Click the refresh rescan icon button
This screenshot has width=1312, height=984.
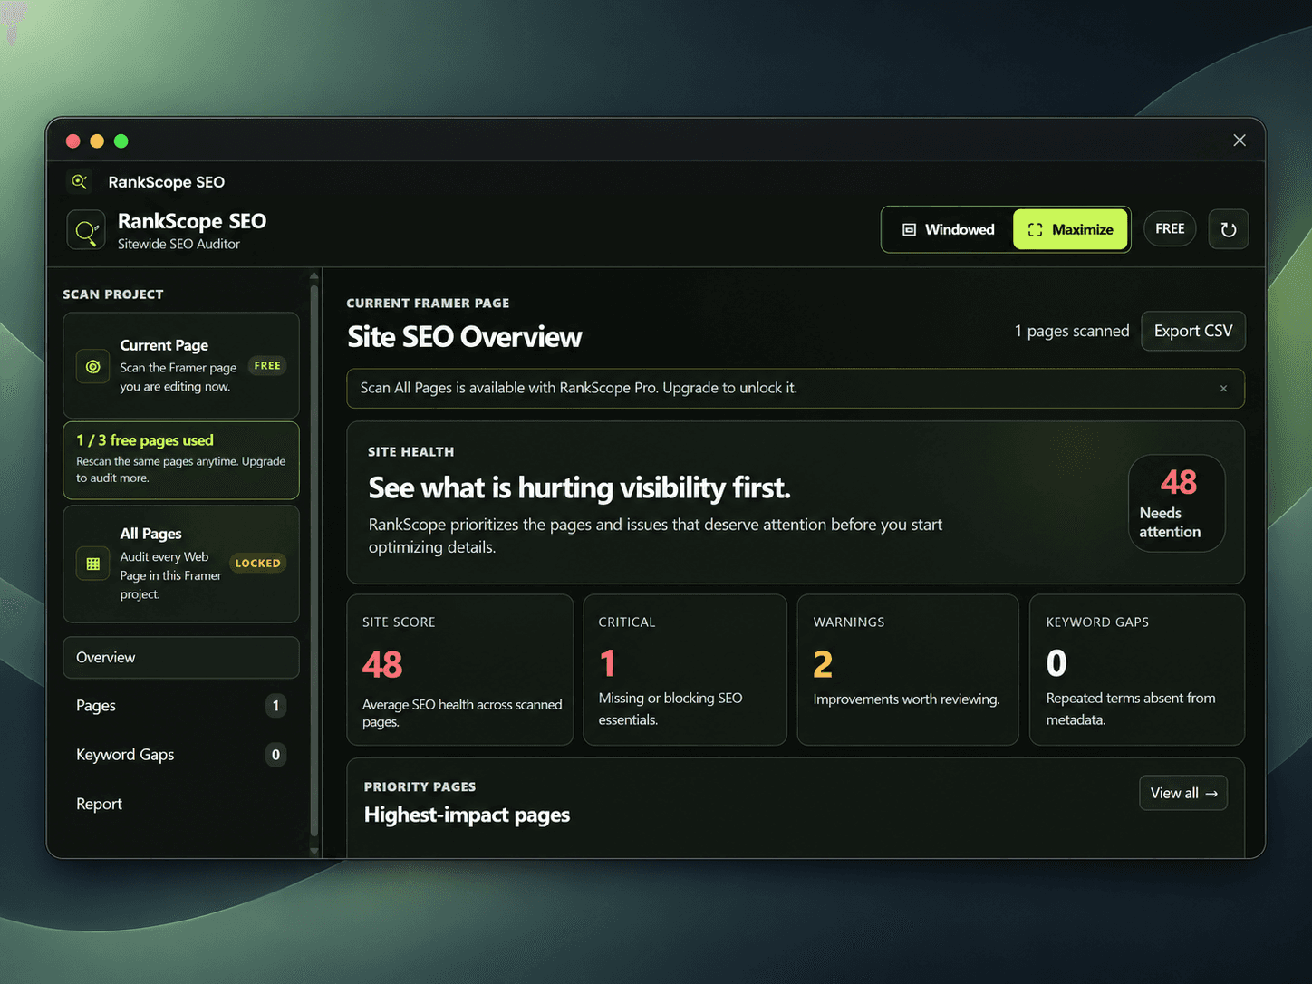coord(1229,229)
